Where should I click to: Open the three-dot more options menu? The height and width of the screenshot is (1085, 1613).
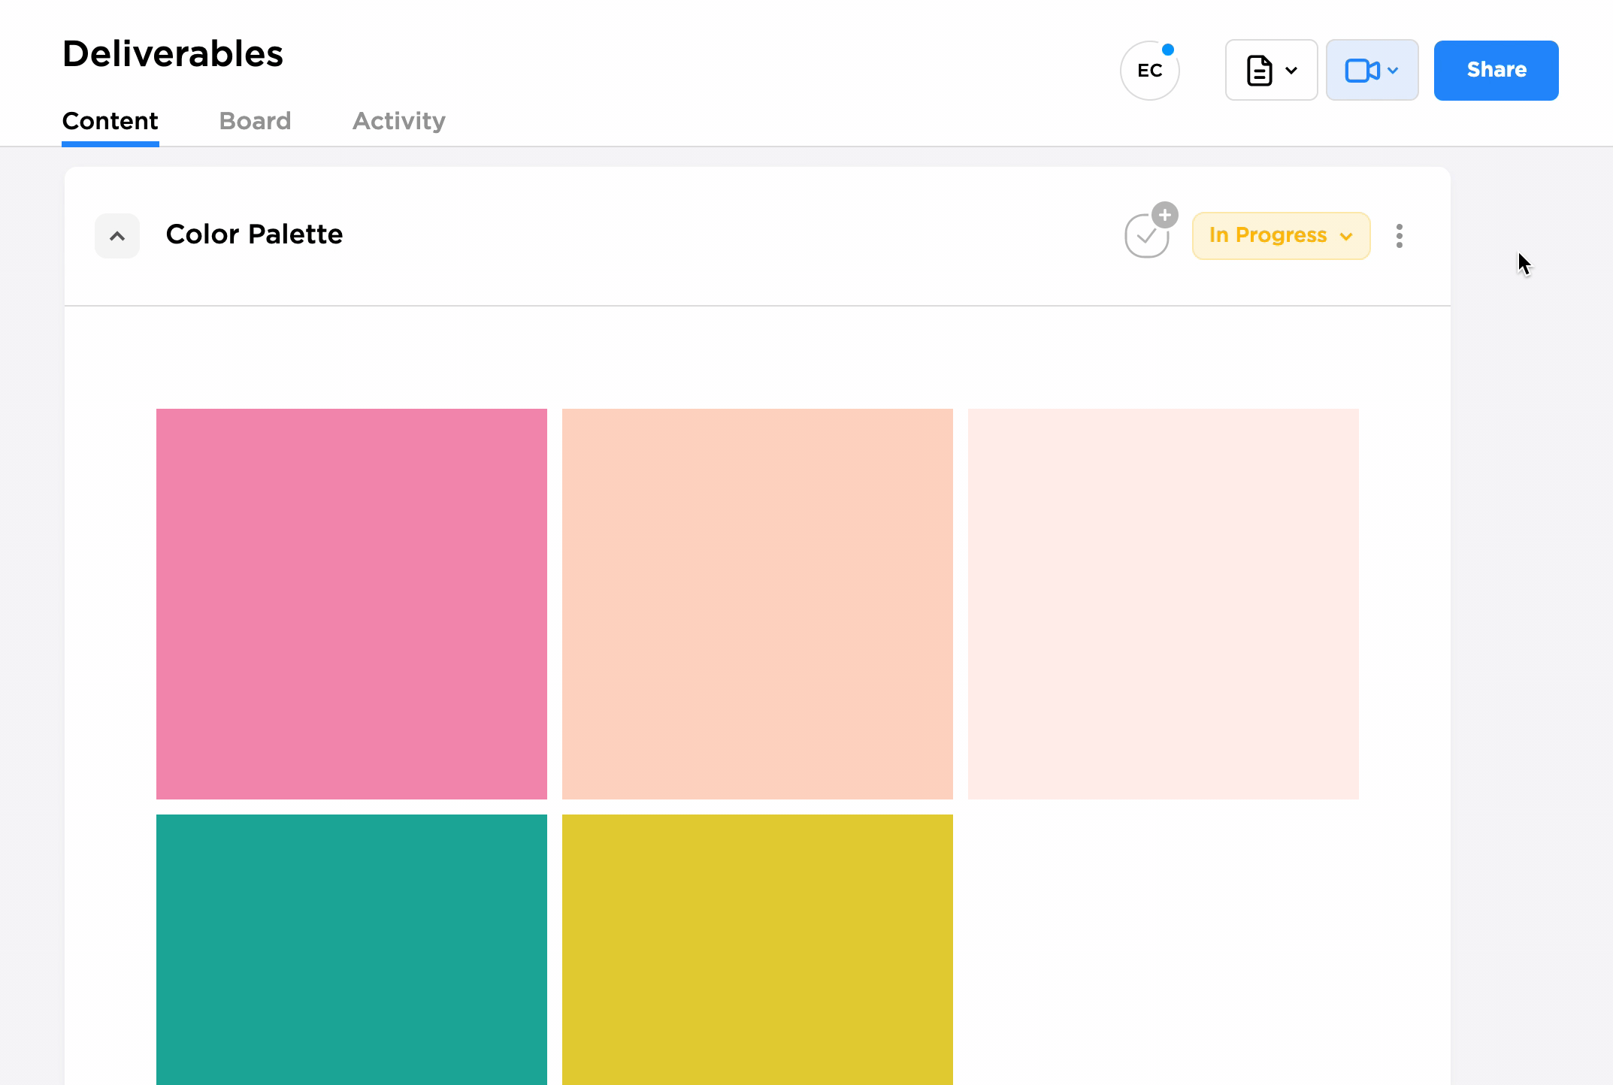point(1399,236)
